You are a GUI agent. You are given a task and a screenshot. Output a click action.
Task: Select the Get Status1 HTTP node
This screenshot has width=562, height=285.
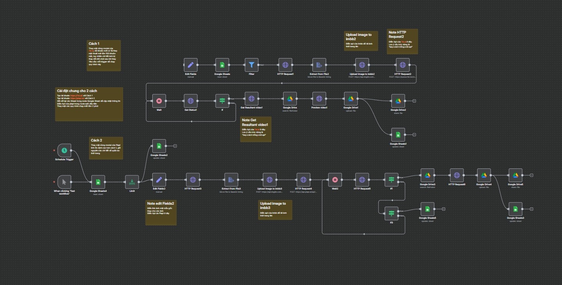191,101
